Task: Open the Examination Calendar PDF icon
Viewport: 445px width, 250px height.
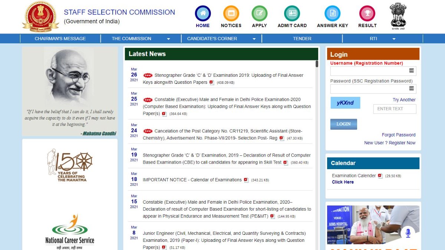Action: [380, 175]
